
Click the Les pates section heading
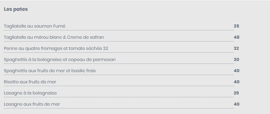point(16,9)
